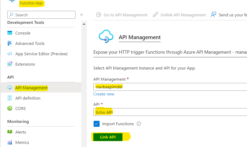Click the API definition document icon
The width and height of the screenshot is (247, 147).
(10, 98)
